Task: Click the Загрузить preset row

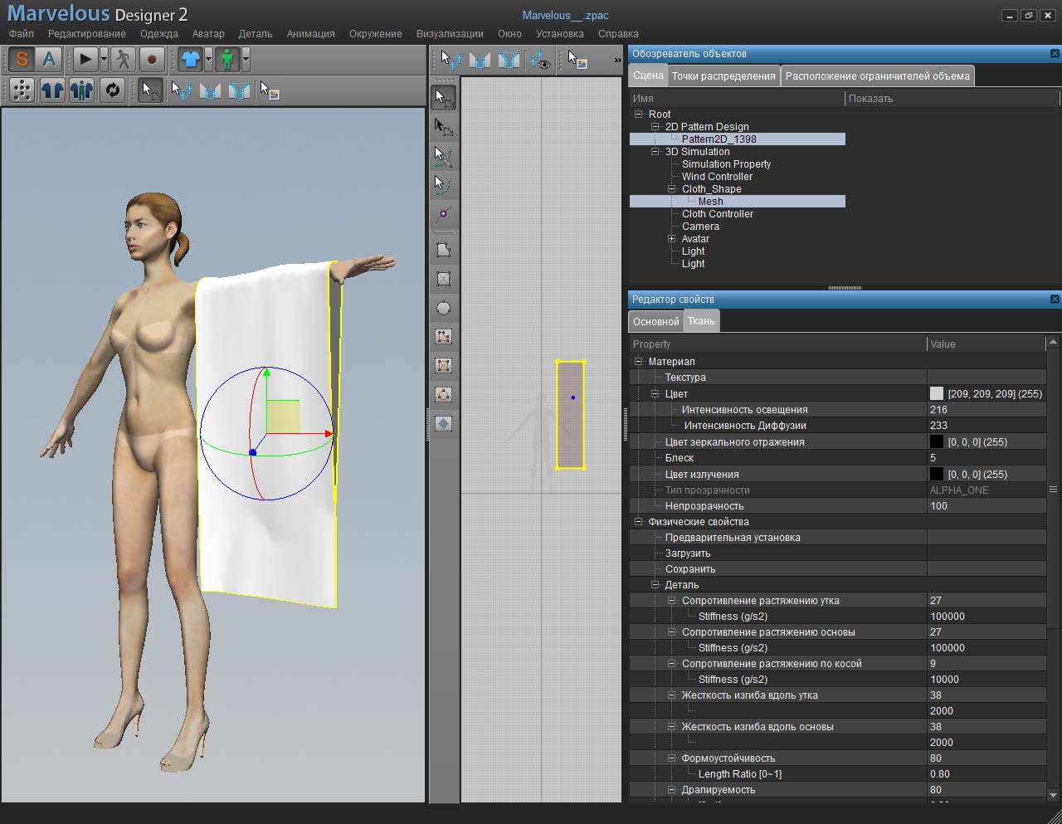Action: click(688, 553)
